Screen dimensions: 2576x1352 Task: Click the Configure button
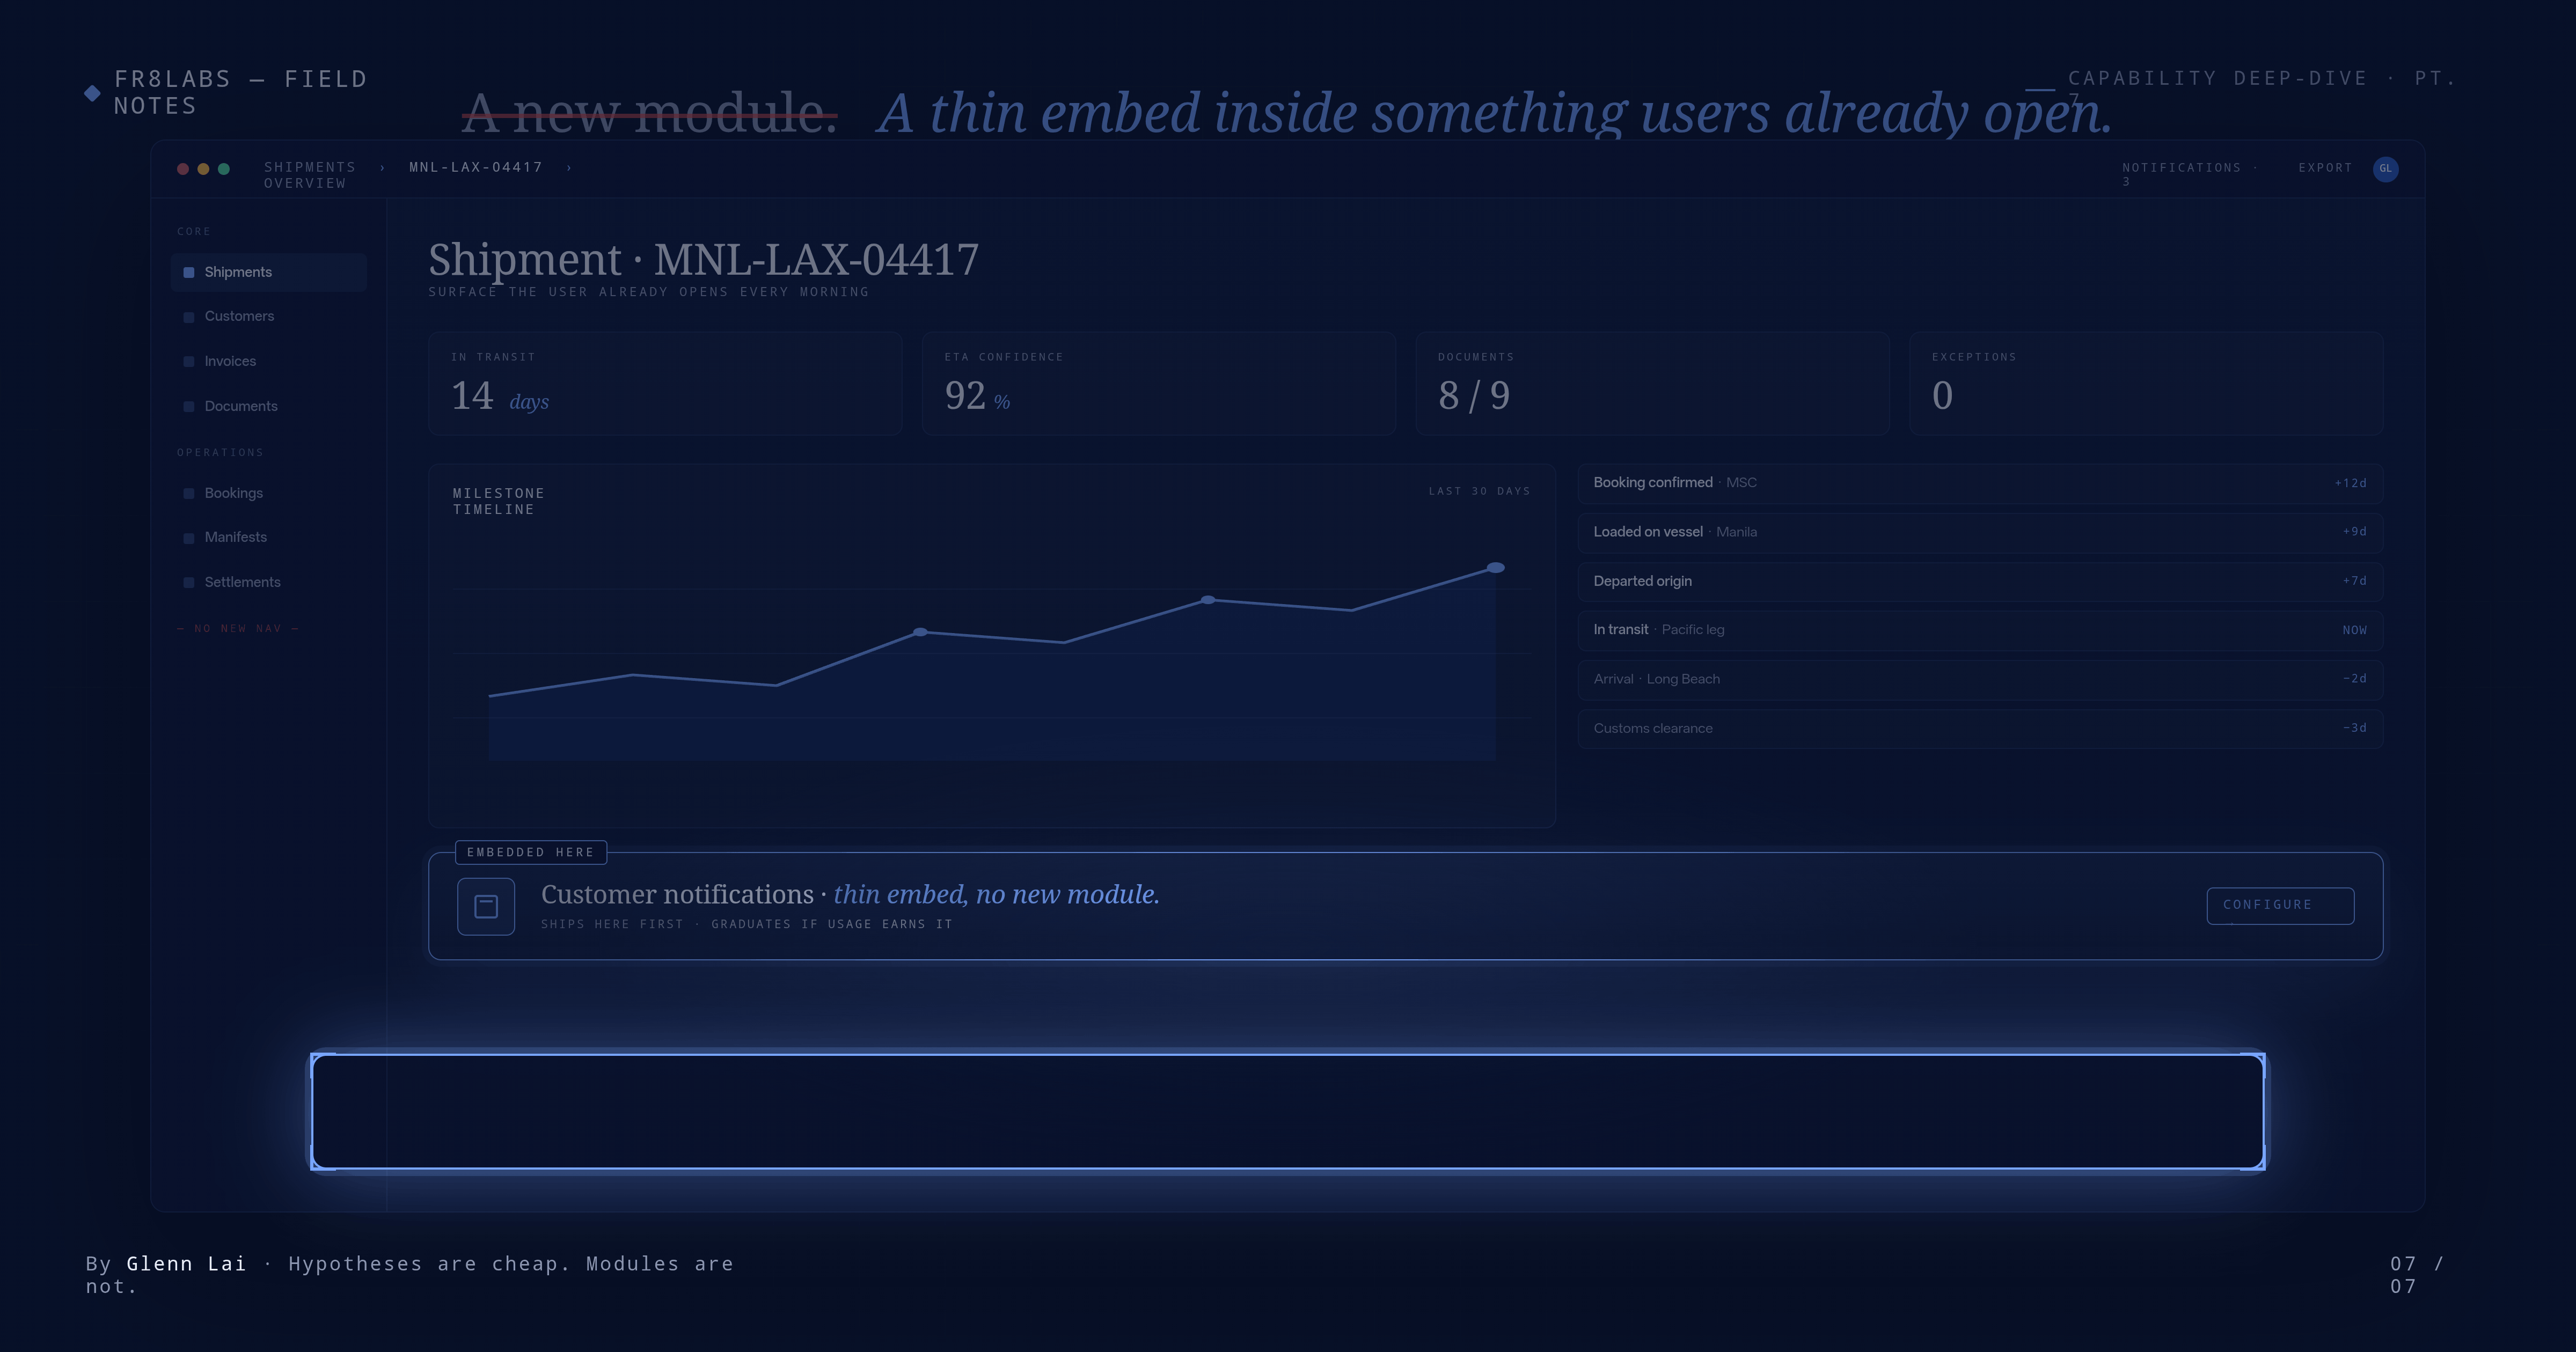coord(2280,905)
